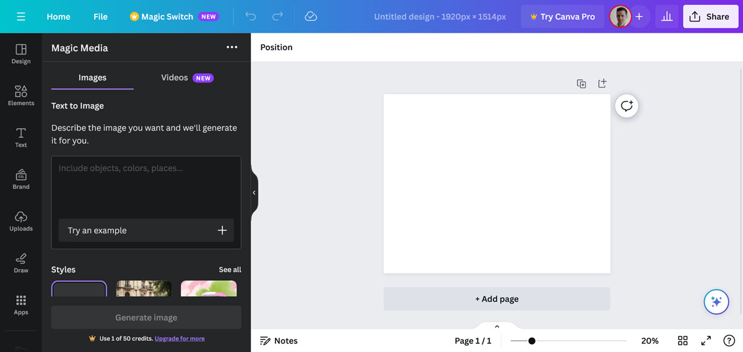The image size is (743, 352).
Task: Expand Try an example plus
Action: [x=222, y=231]
